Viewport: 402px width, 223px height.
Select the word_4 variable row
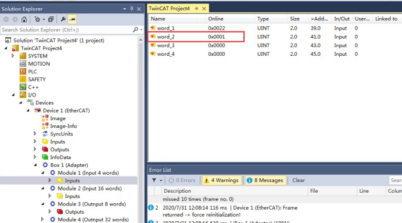click(x=274, y=54)
